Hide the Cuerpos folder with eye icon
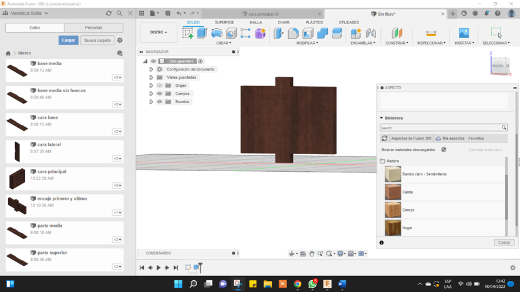This screenshot has width=520, height=292. tap(159, 93)
